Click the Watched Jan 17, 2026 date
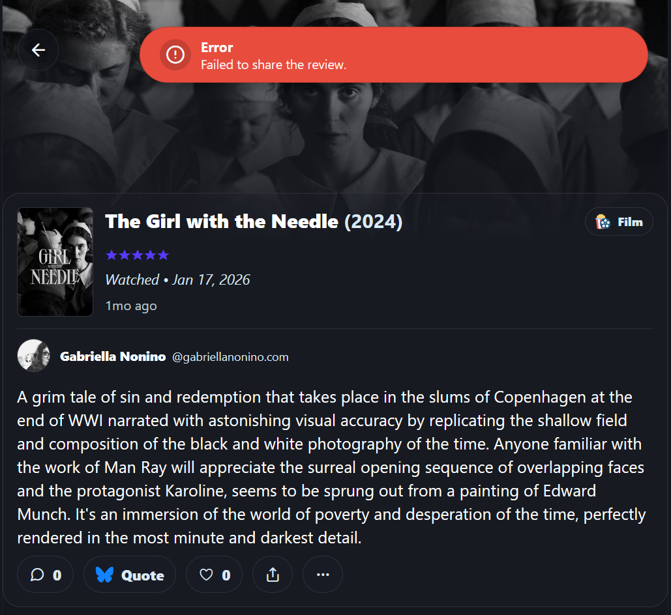Screen dimensions: 671x615 [177, 279]
